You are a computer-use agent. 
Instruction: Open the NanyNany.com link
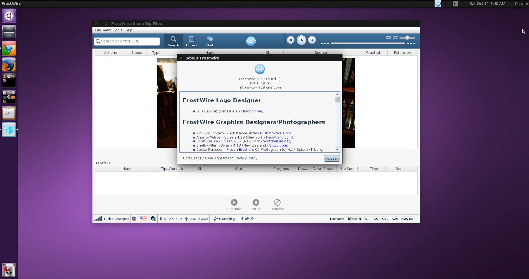(279, 137)
